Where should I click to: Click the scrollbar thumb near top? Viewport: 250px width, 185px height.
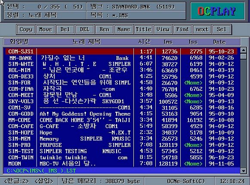(x=244, y=57)
